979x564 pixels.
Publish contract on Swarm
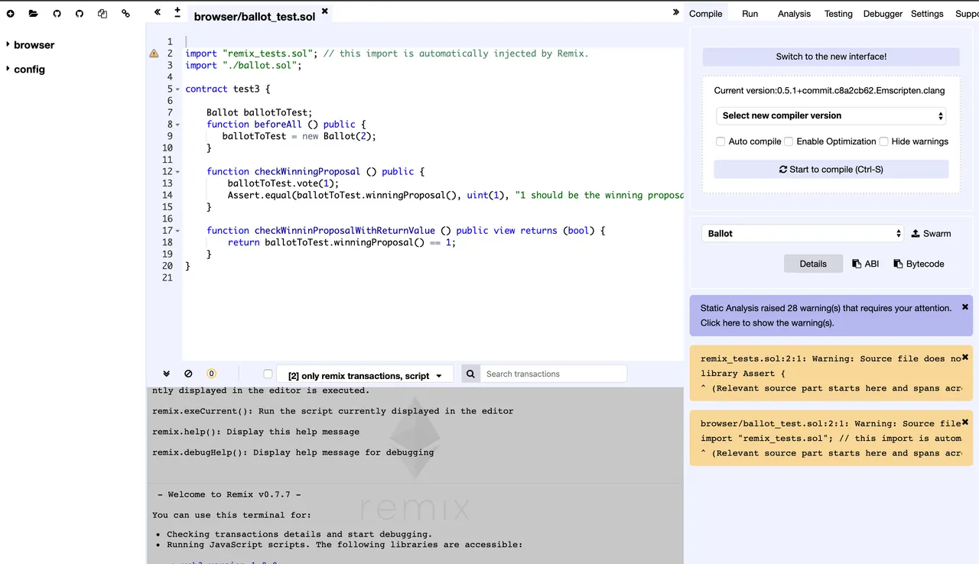pos(931,234)
